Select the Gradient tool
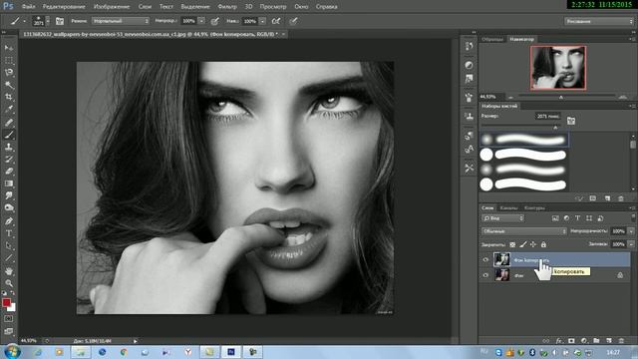The height and width of the screenshot is (359, 638). [9, 183]
